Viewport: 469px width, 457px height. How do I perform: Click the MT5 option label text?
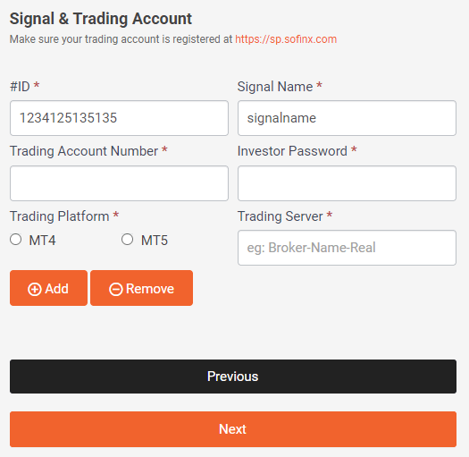(x=155, y=241)
